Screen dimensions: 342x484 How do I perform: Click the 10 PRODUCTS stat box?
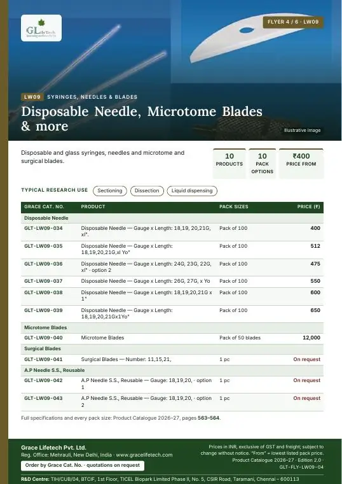tap(229, 163)
